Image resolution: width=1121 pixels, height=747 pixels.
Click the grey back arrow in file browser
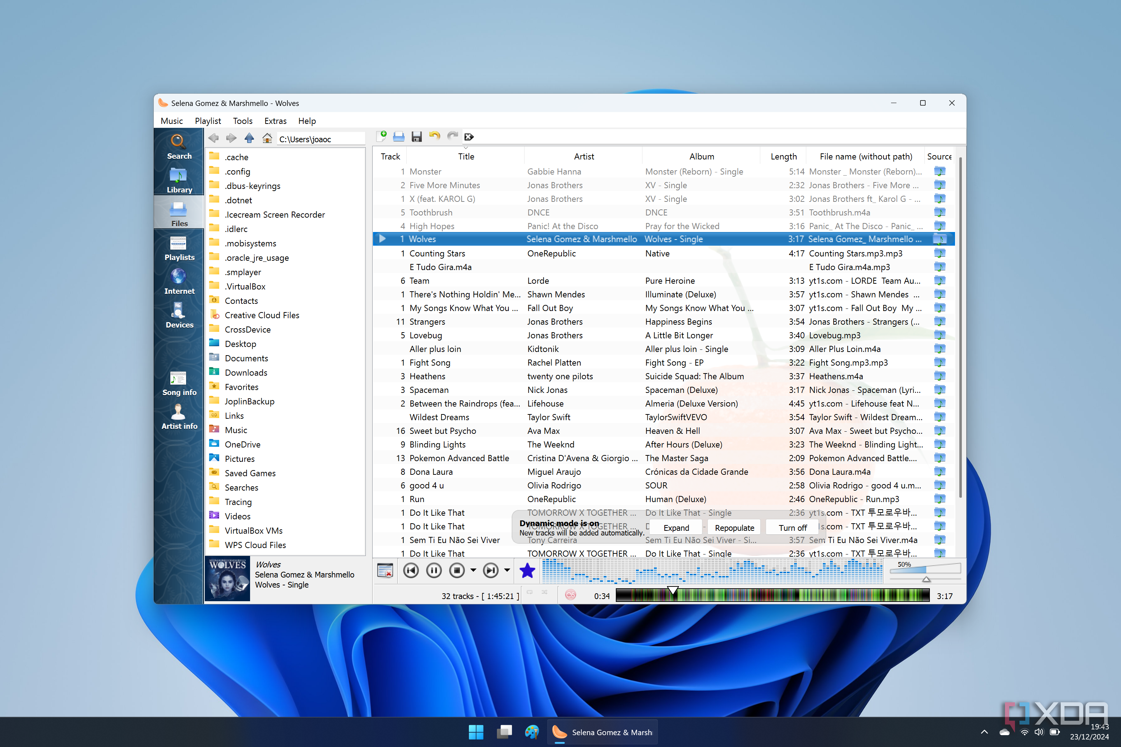[x=213, y=138]
